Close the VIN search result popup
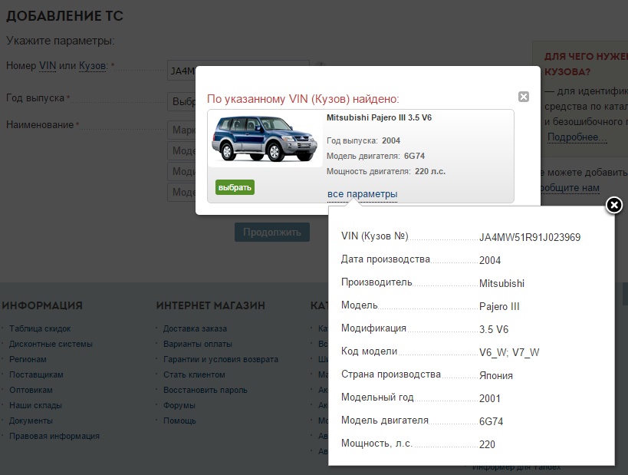Screen dimensions: 628x475 (x=524, y=97)
